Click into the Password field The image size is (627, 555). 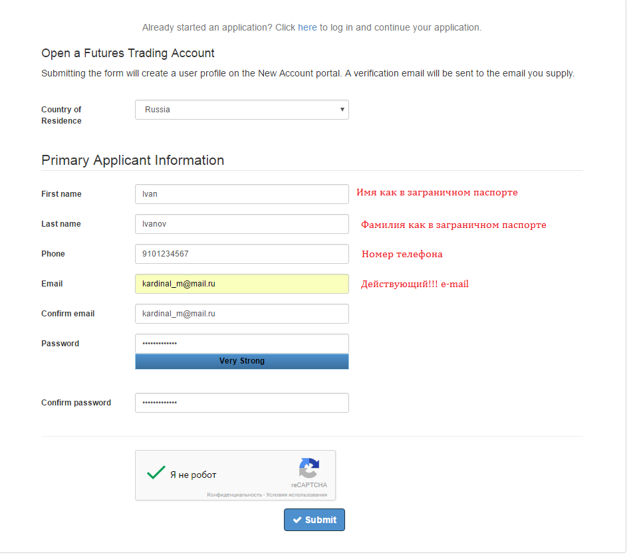click(x=242, y=344)
